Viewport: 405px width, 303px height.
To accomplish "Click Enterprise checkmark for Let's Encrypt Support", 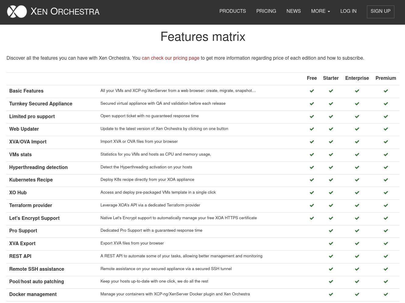I will click(357, 218).
